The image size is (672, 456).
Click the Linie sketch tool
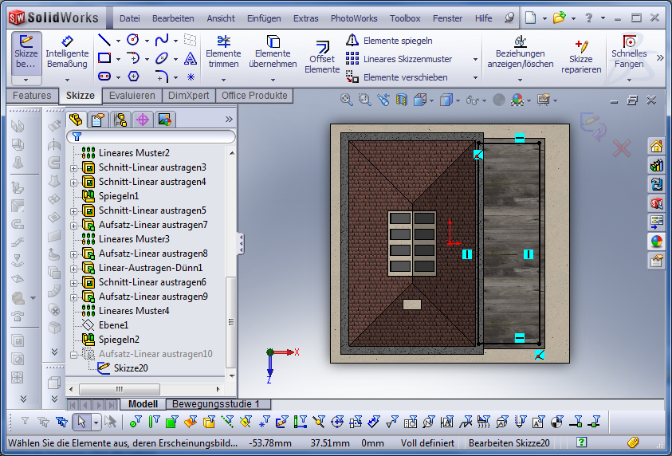[x=104, y=40]
